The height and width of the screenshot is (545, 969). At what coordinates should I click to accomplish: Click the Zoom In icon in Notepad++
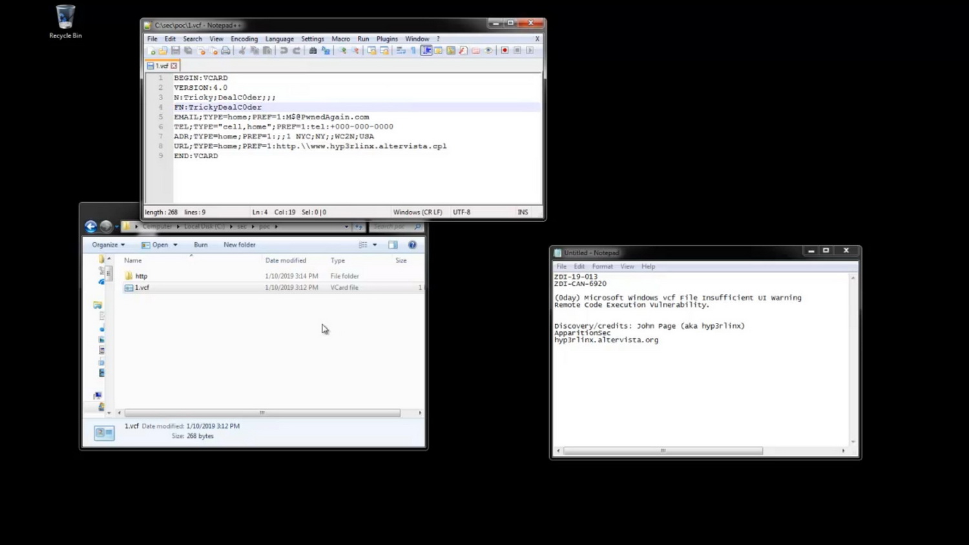coord(342,50)
